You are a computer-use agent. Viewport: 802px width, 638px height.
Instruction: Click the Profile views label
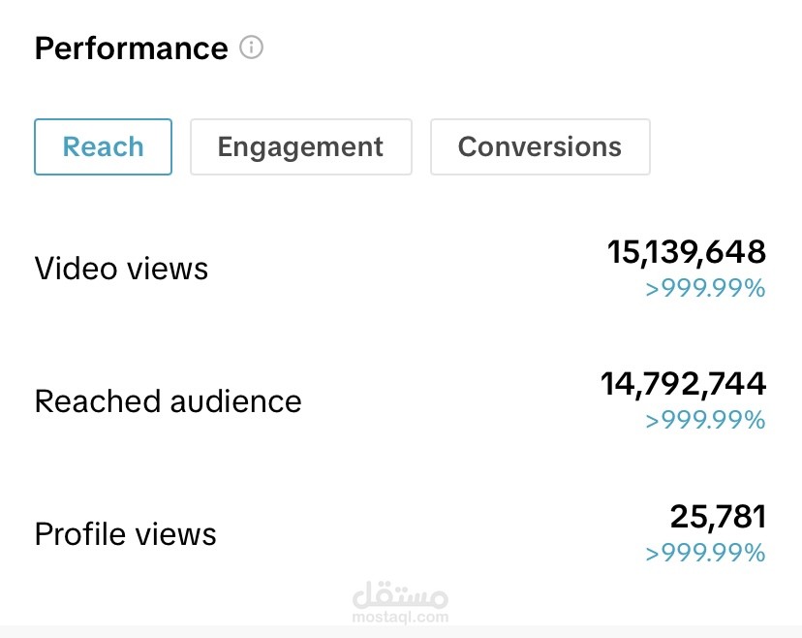coord(125,534)
